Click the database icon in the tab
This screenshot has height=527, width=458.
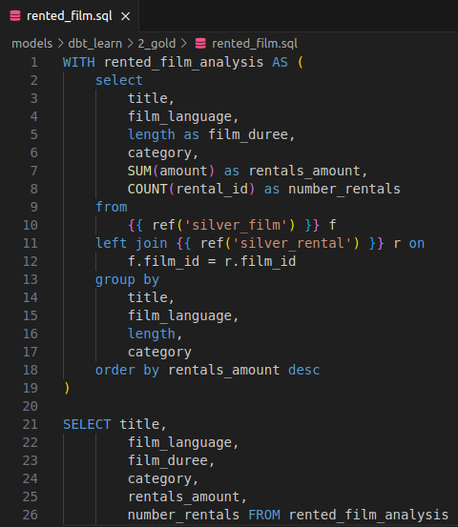pos(15,16)
